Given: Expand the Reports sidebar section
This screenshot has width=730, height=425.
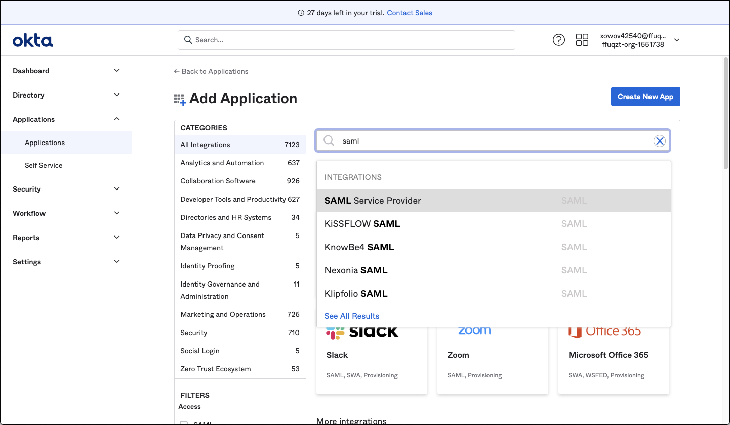Looking at the screenshot, I should 117,238.
